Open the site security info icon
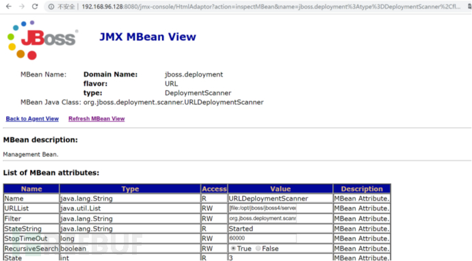 [x=51, y=7]
